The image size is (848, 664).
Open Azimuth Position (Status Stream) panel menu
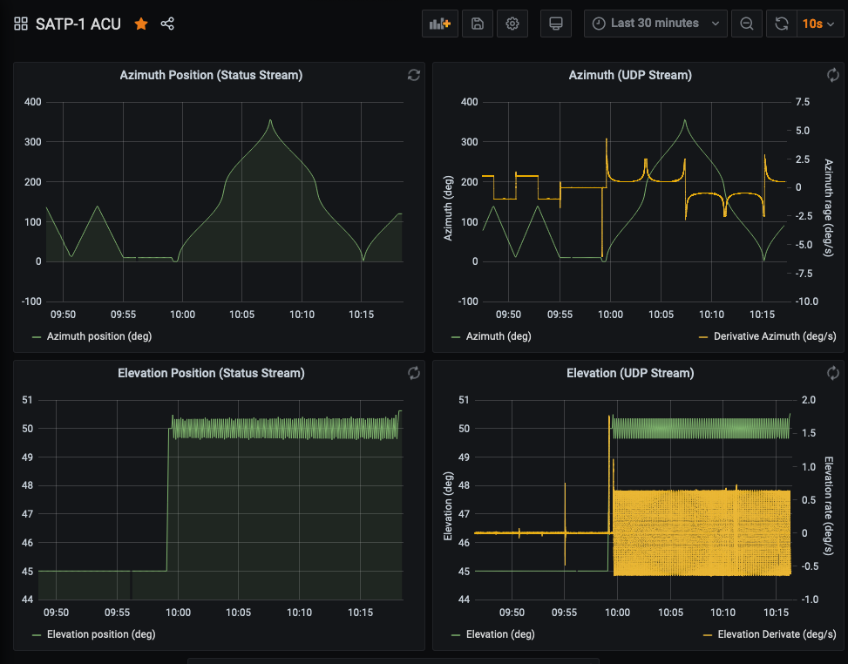[211, 76]
